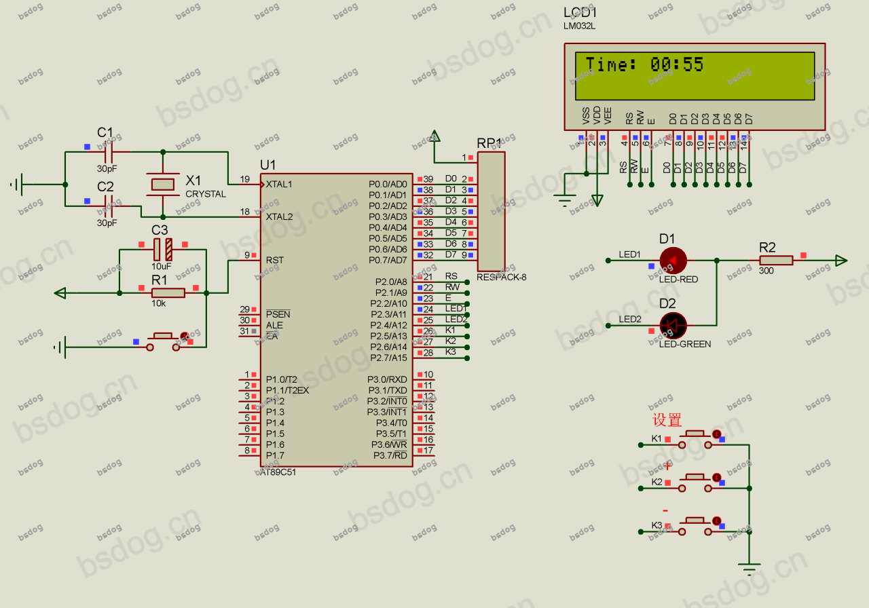Click the P3.7/RD pin label
This screenshot has width=869, height=608.
tap(390, 455)
